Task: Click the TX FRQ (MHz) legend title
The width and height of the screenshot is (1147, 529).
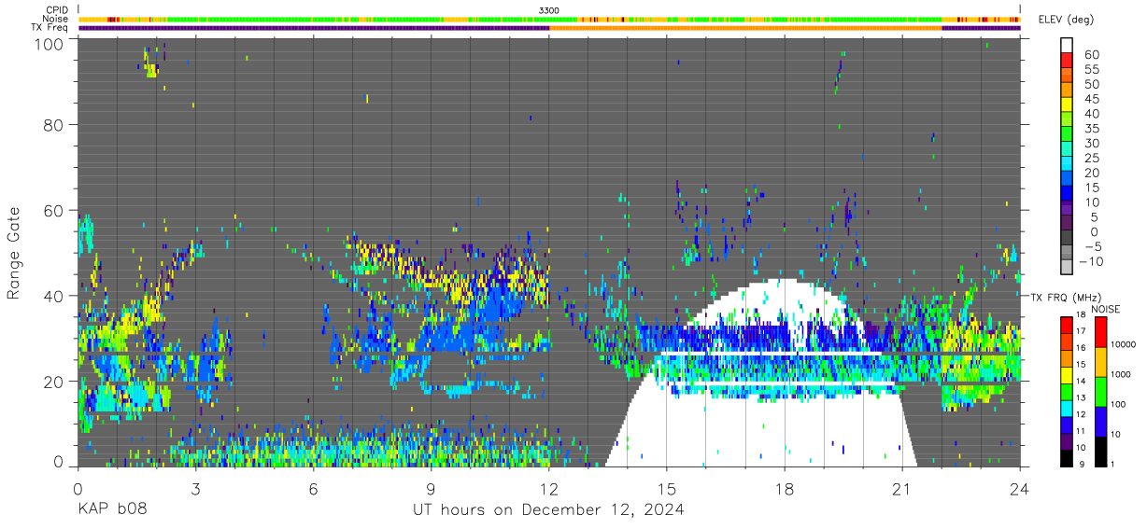Action: [1066, 297]
